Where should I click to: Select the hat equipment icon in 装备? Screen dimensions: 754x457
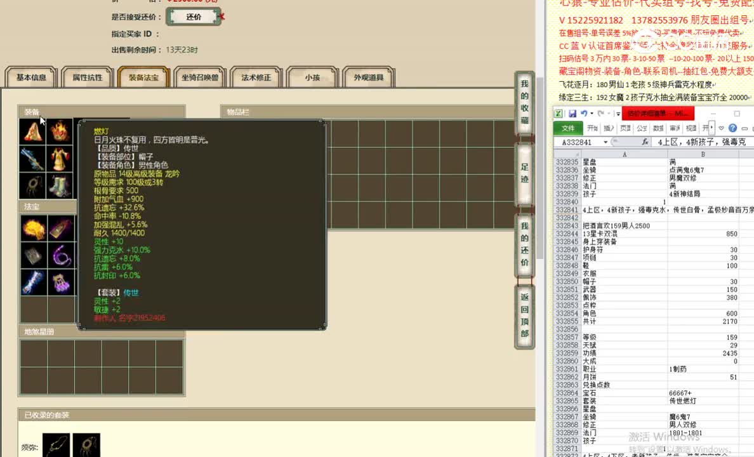32,131
